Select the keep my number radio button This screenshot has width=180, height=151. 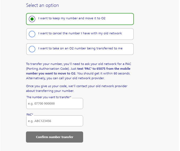[32, 19]
